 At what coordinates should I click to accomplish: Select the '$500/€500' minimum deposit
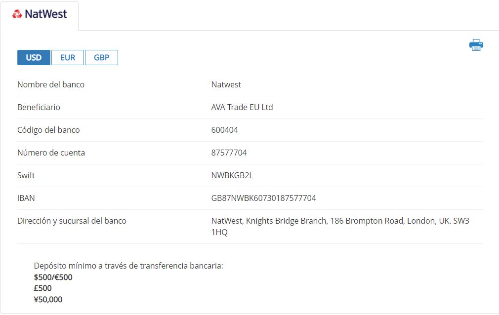coord(53,277)
